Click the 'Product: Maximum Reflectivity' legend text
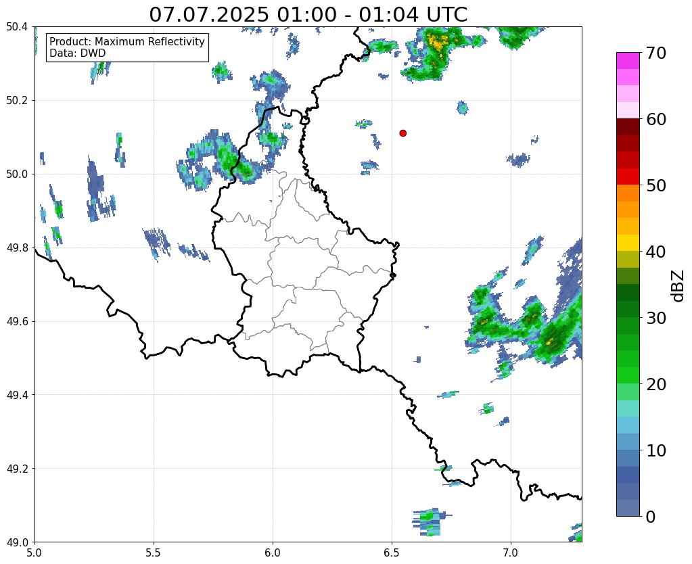Image resolution: width=692 pixels, height=564 pixels. [127, 41]
